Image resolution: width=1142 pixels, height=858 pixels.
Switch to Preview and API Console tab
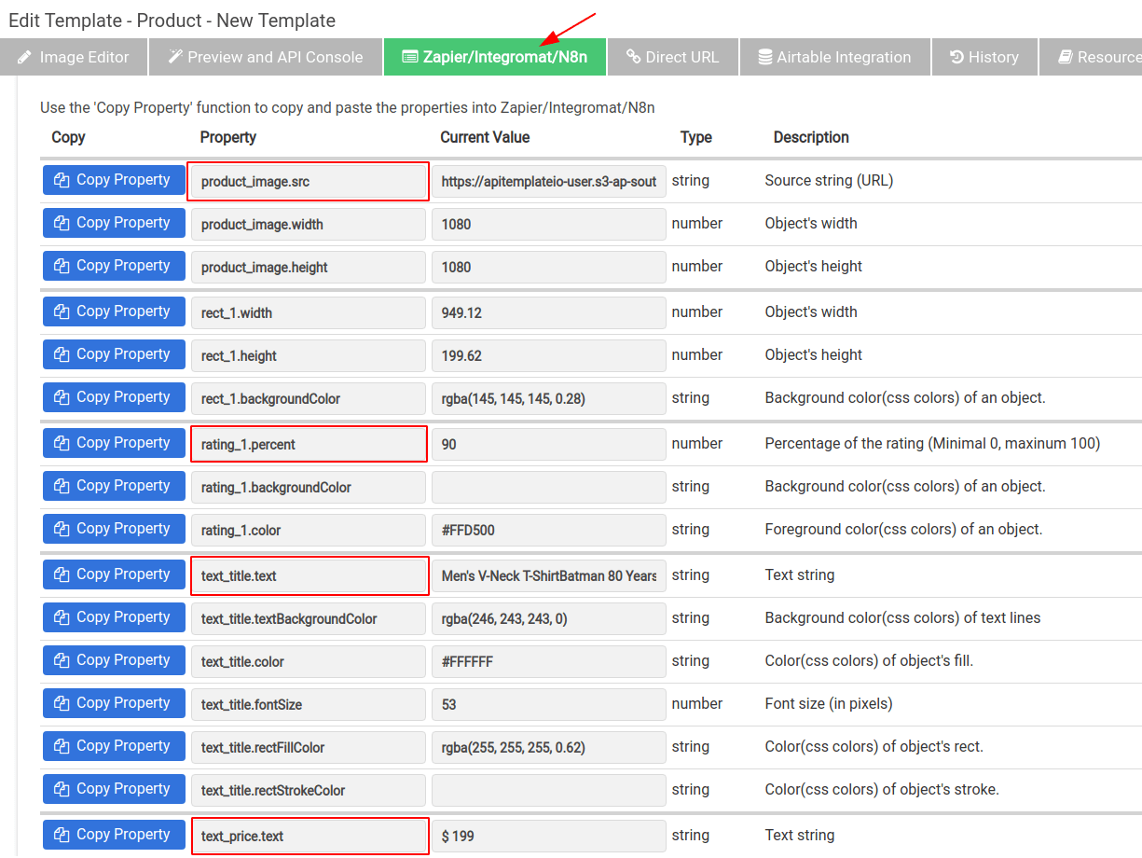click(x=266, y=57)
